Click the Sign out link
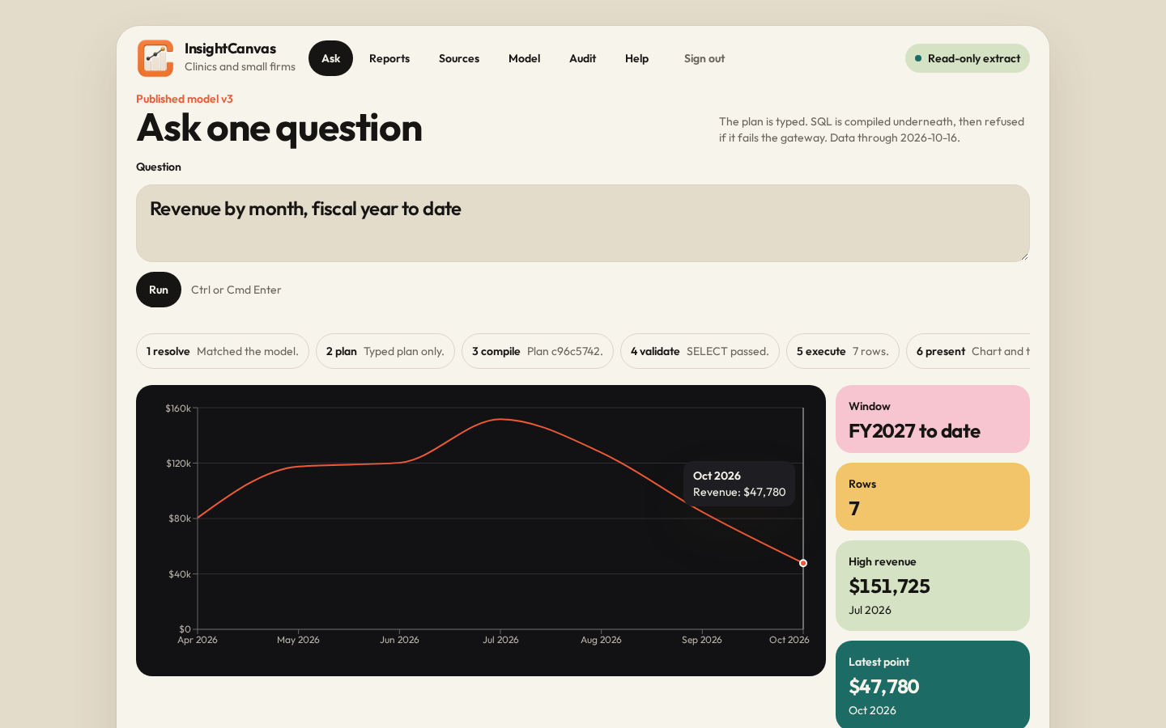This screenshot has height=728, width=1166. 704,58
